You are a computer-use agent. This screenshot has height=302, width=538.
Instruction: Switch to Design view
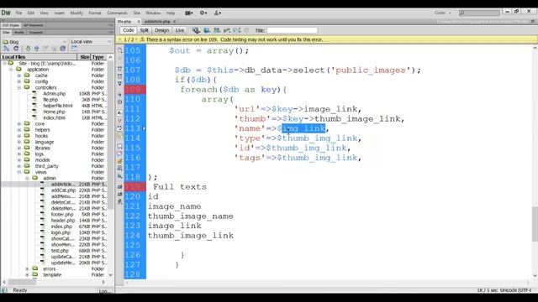click(161, 30)
